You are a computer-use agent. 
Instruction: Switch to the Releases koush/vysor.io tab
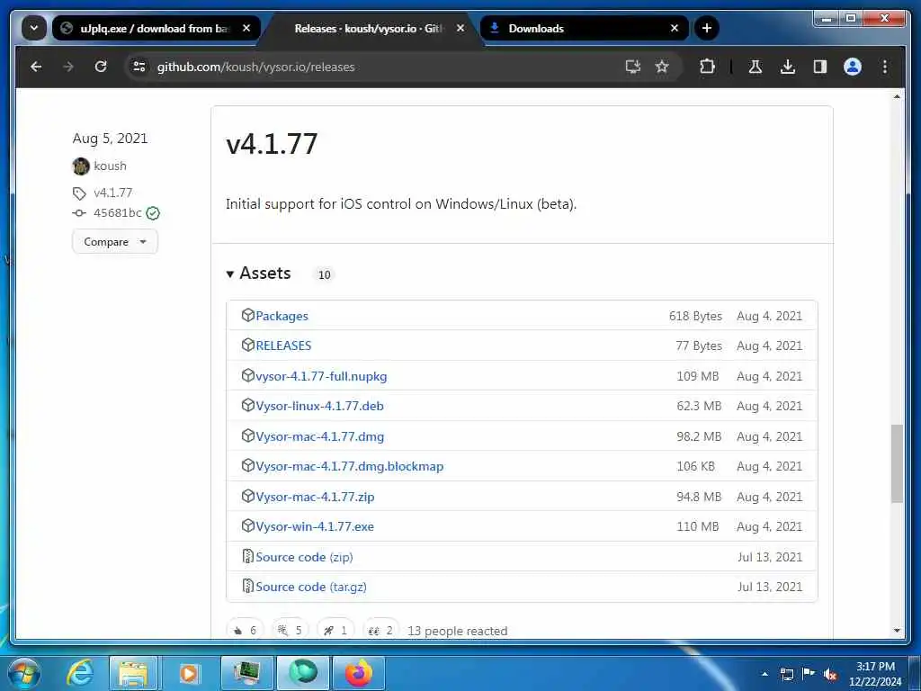[x=369, y=28]
